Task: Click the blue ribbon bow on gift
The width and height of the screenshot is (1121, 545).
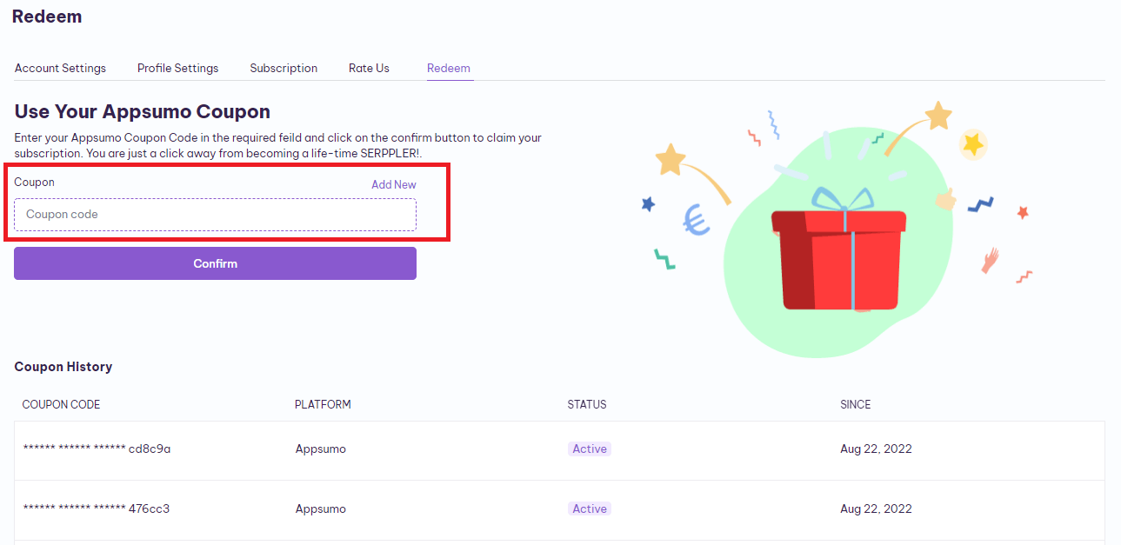Action: 841,199
